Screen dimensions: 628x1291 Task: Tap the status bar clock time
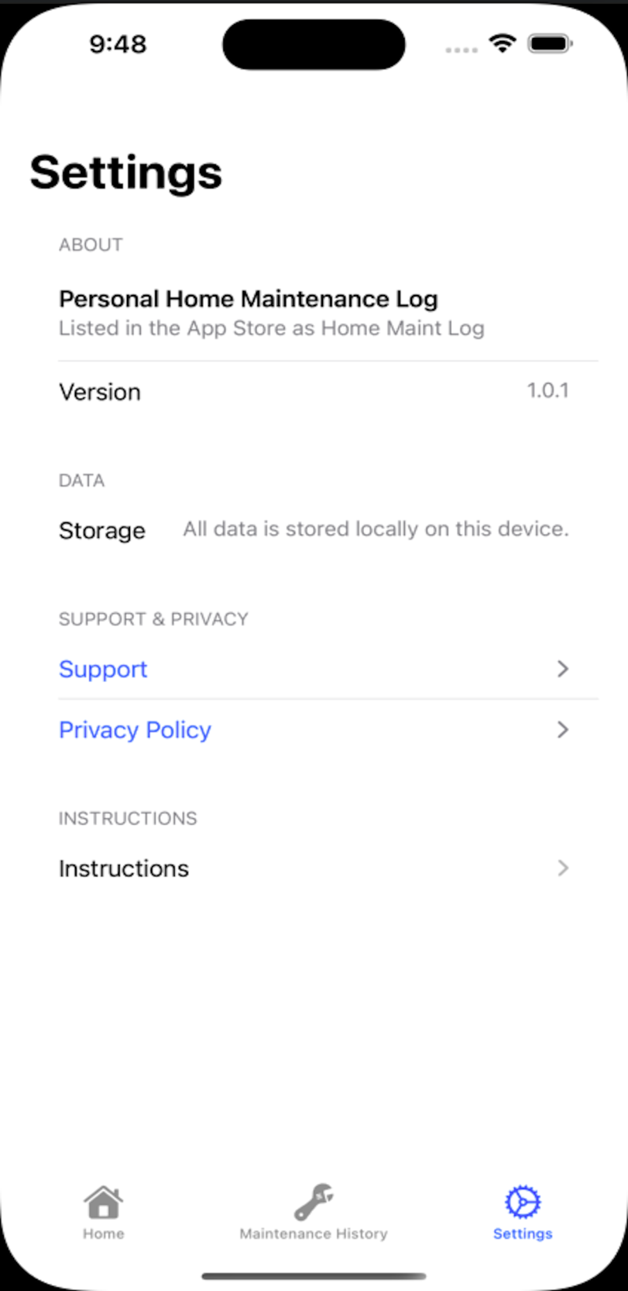click(118, 44)
